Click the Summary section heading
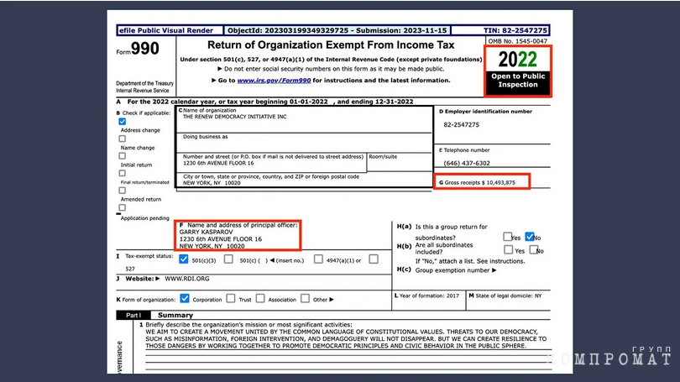 pyautogui.click(x=175, y=315)
